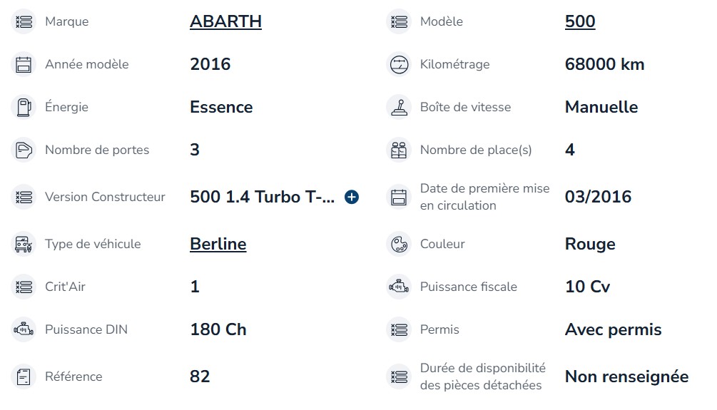The height and width of the screenshot is (410, 717).
Task: Click the vehicle icon beside Type de véhicule
Action: [24, 244]
